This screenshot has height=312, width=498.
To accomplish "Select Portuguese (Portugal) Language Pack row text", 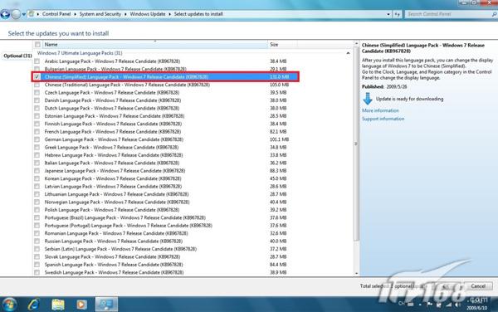I will (x=129, y=226).
